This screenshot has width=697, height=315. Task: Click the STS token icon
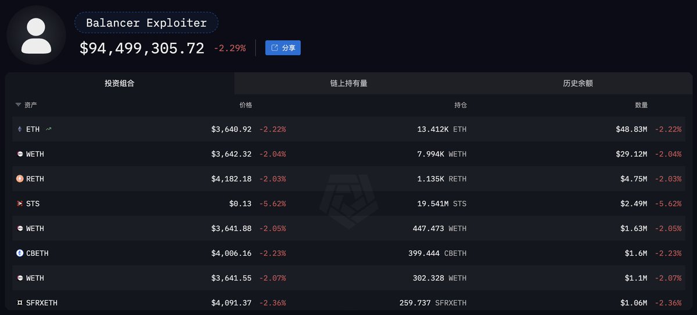[x=20, y=204]
